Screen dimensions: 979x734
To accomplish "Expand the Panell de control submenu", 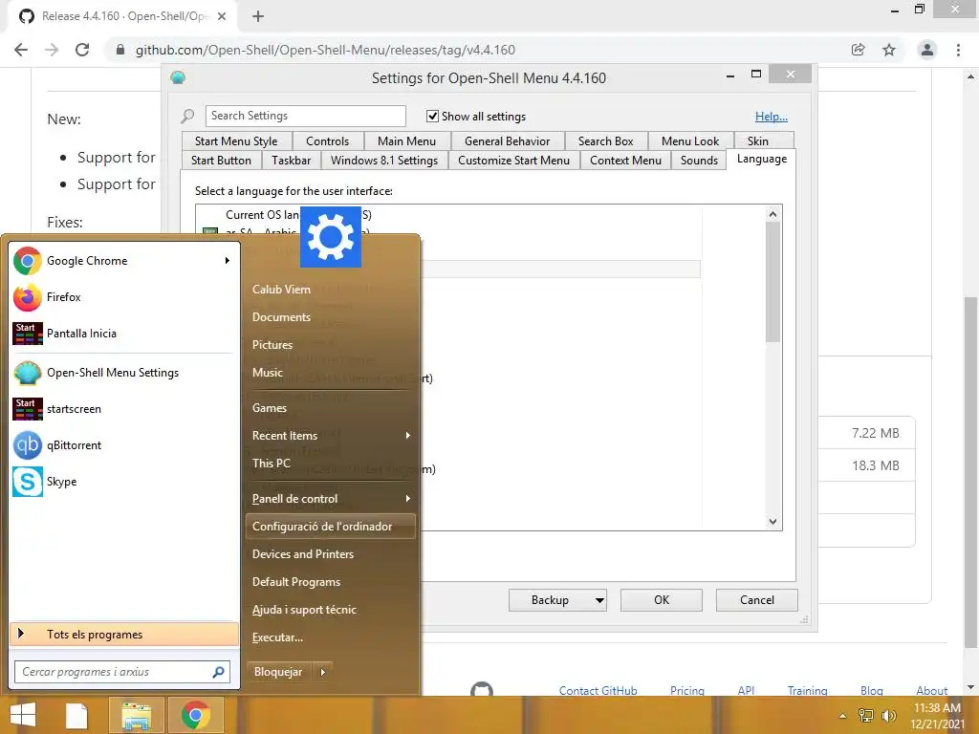I will click(x=407, y=499).
